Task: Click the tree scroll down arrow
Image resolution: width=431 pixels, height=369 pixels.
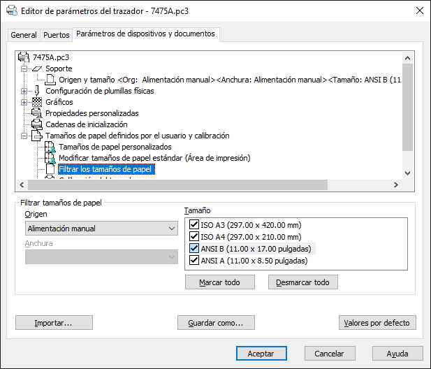Action: coord(408,173)
